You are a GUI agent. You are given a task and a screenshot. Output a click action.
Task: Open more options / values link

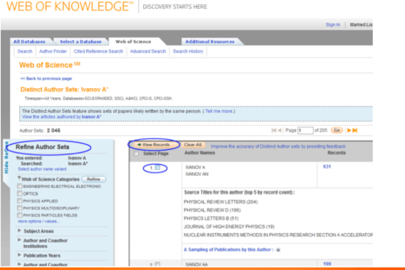click(39, 221)
